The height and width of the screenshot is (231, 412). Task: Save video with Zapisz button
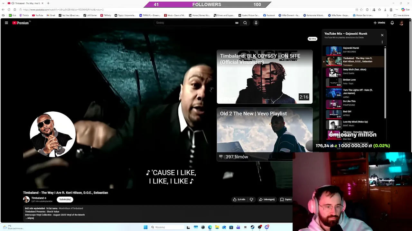pyautogui.click(x=286, y=199)
